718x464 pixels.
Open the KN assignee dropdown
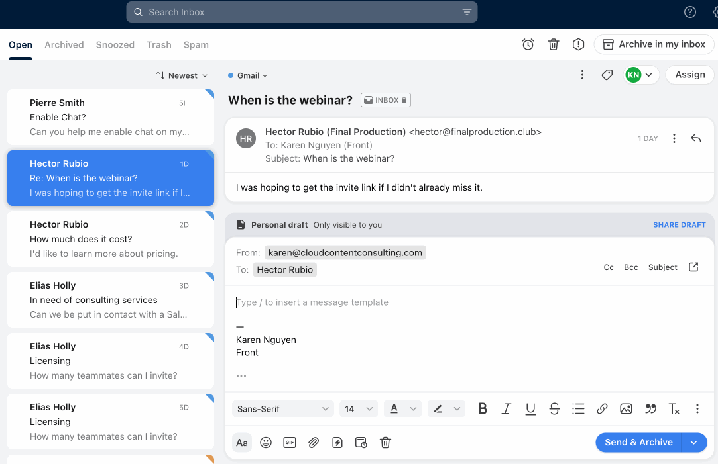641,75
